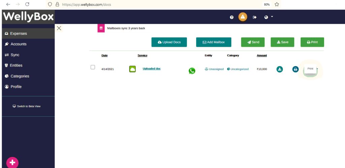Screen dimensions: 345x168
Task: Click the Entity column header
Action: click(208, 55)
